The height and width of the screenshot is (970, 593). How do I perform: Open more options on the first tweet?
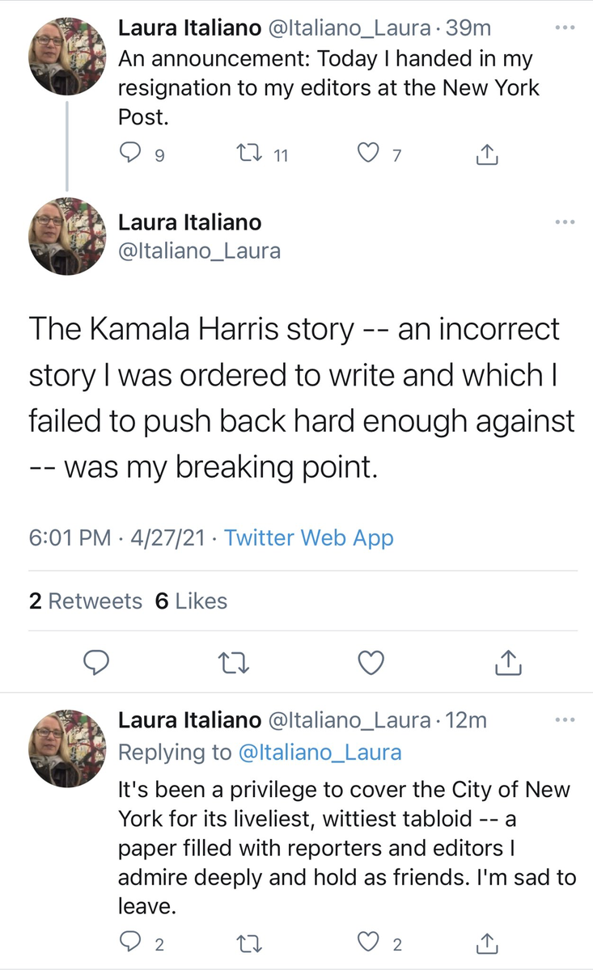(565, 27)
